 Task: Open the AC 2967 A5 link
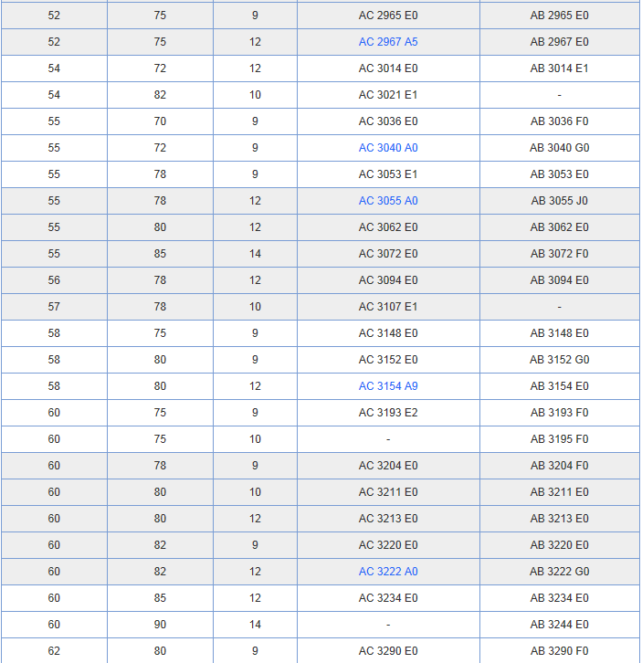(x=388, y=42)
